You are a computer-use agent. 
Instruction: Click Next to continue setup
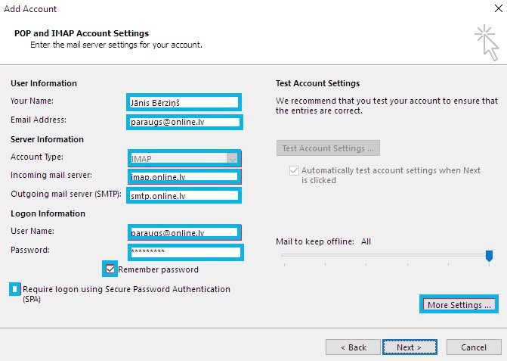click(x=410, y=347)
